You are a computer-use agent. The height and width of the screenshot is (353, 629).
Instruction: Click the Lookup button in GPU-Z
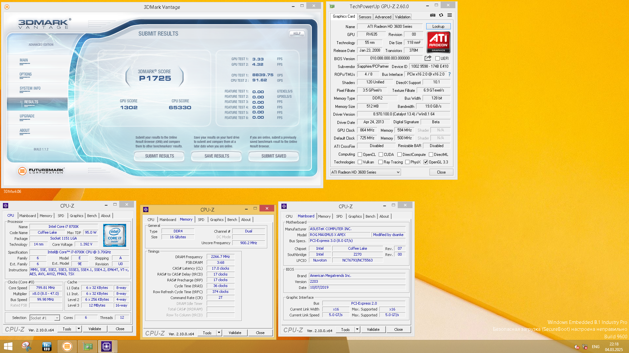point(438,26)
